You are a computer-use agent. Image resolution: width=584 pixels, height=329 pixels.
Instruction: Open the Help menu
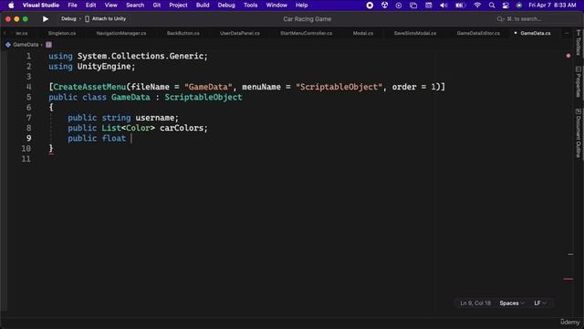(x=302, y=5)
